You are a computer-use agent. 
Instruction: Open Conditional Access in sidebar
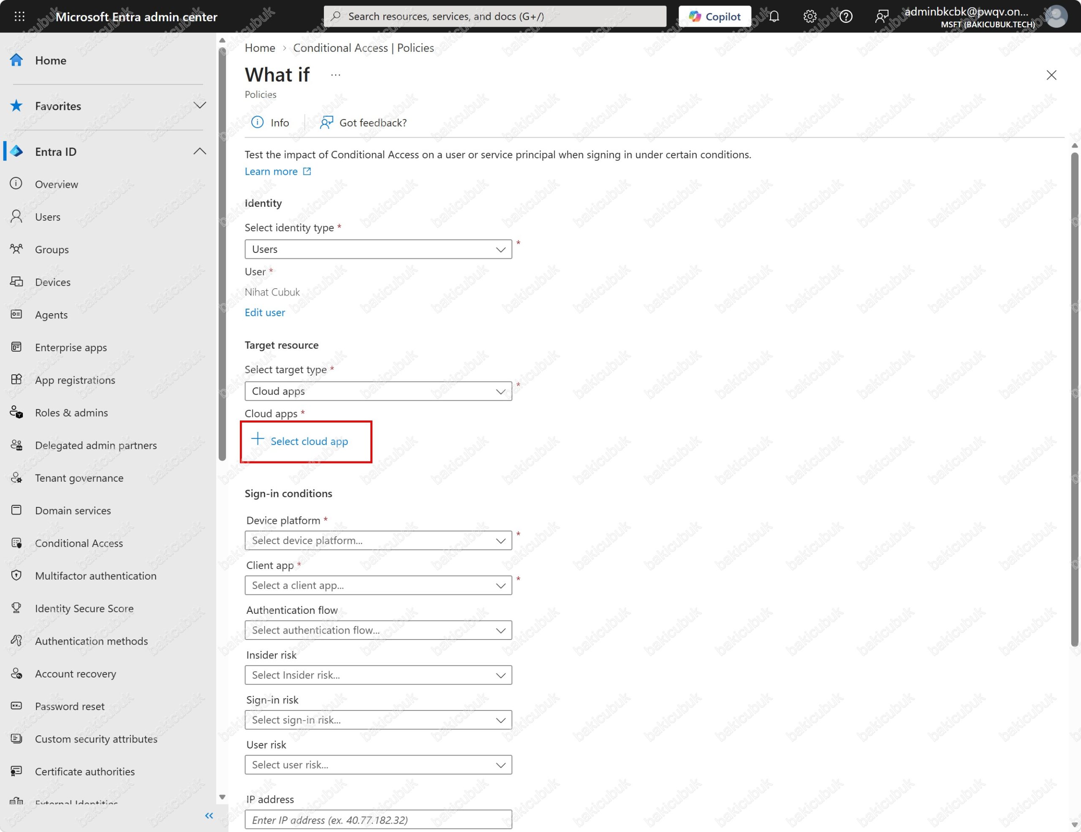click(79, 543)
